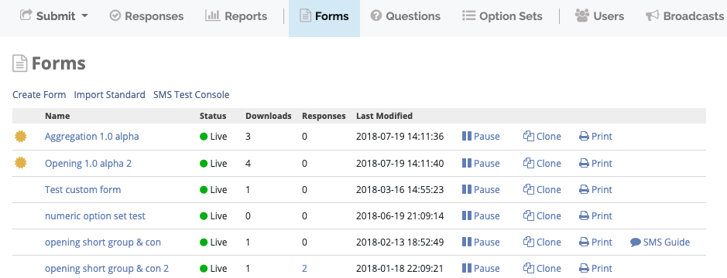Click the Create Form link
The width and height of the screenshot is (727, 278).
point(39,95)
